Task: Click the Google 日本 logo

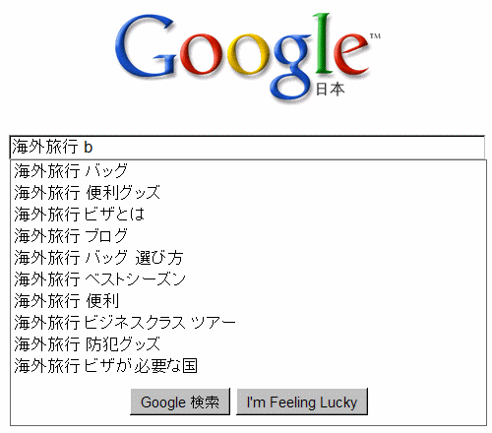Action: tap(248, 56)
